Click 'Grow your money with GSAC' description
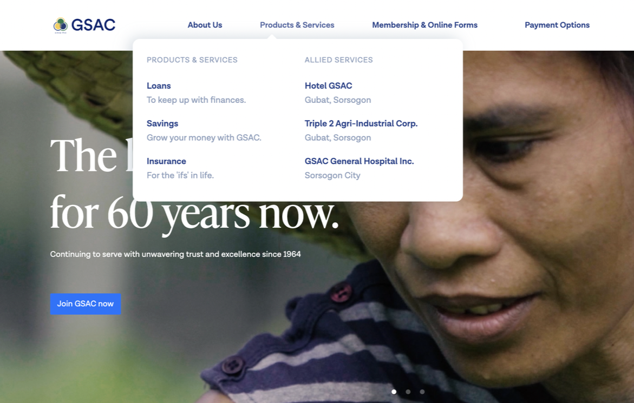 coord(204,138)
